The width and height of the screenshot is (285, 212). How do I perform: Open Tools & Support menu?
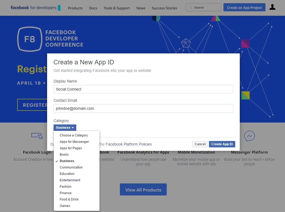117,8
